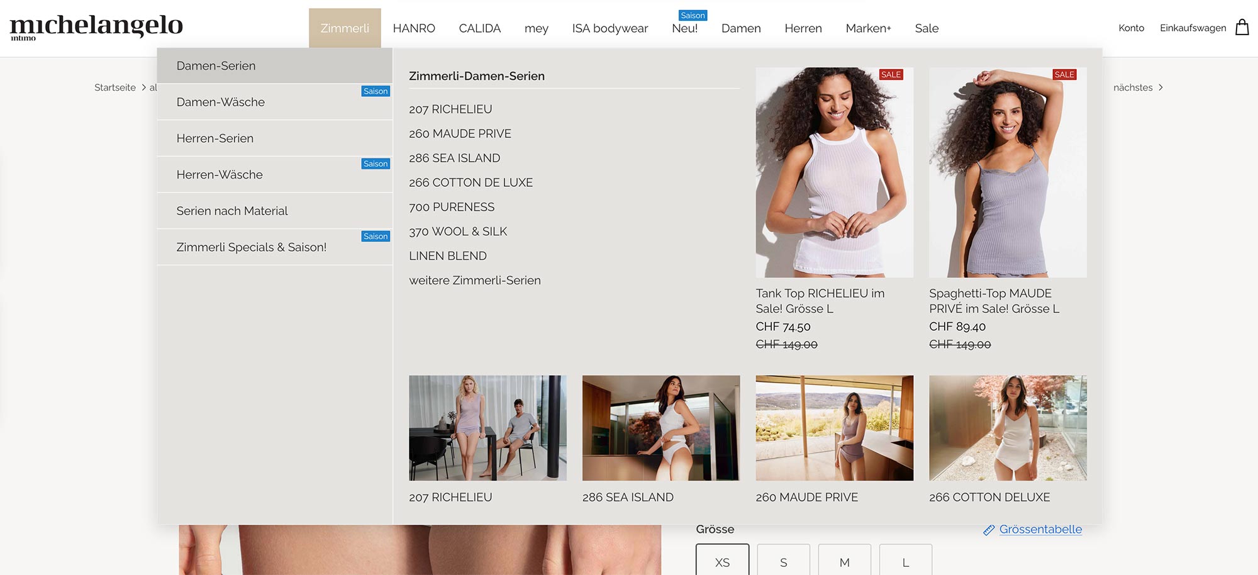Click Spaghetti-Top MAUDE PRIVÉ im Sale title

(994, 301)
